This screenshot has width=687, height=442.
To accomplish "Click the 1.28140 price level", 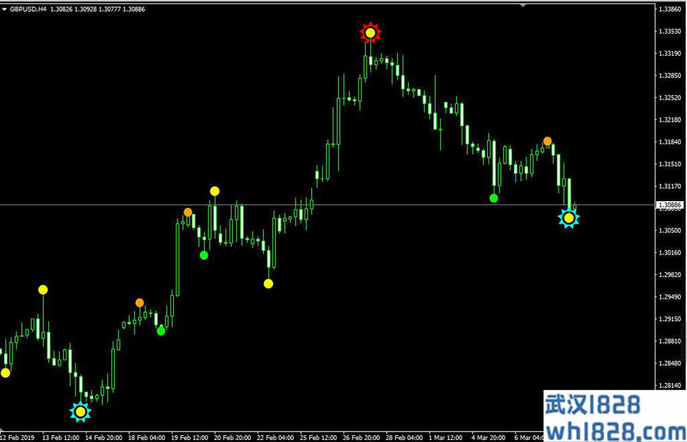I will pos(670,386).
